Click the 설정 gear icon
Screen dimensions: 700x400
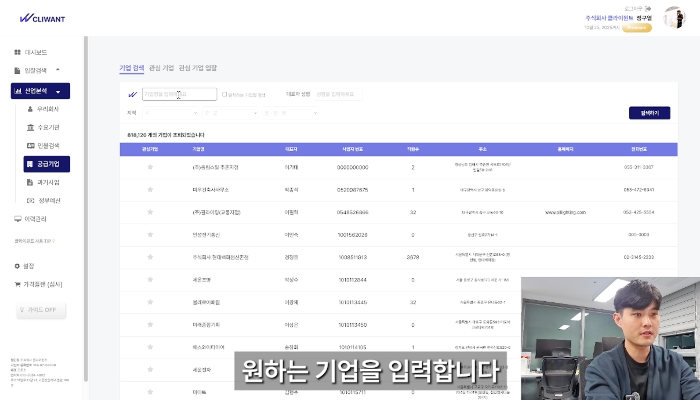coord(17,266)
